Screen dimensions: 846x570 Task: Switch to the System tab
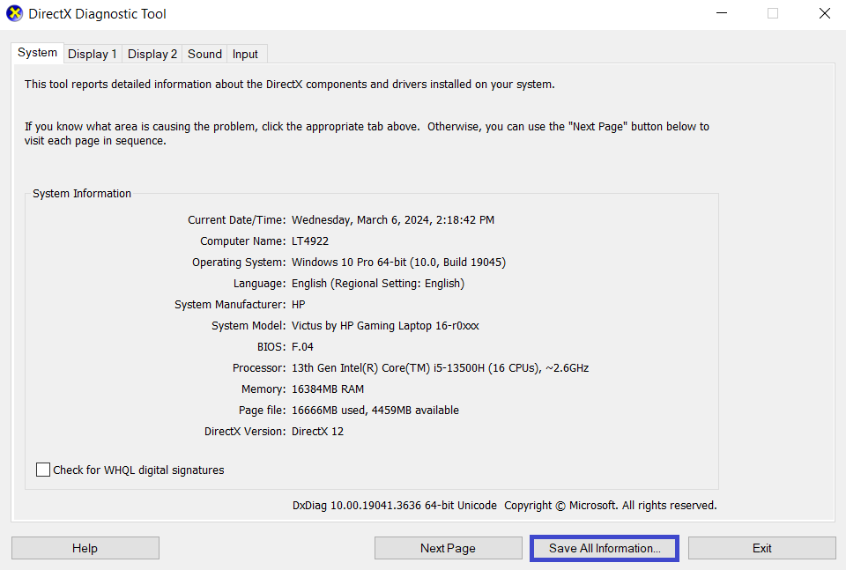click(x=37, y=53)
